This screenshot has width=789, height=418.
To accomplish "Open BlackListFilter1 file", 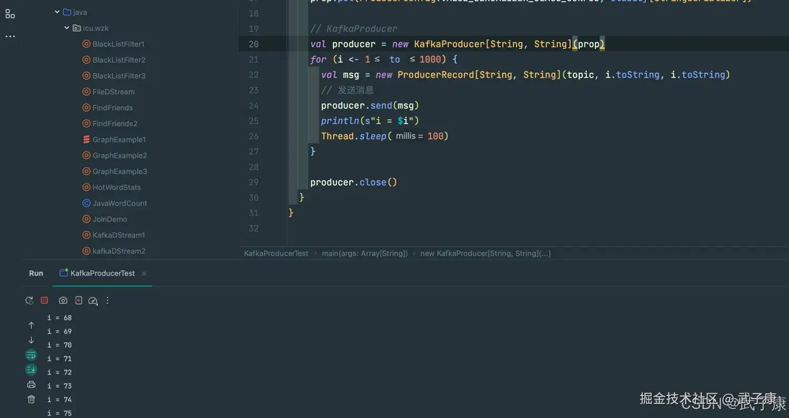I will point(118,44).
